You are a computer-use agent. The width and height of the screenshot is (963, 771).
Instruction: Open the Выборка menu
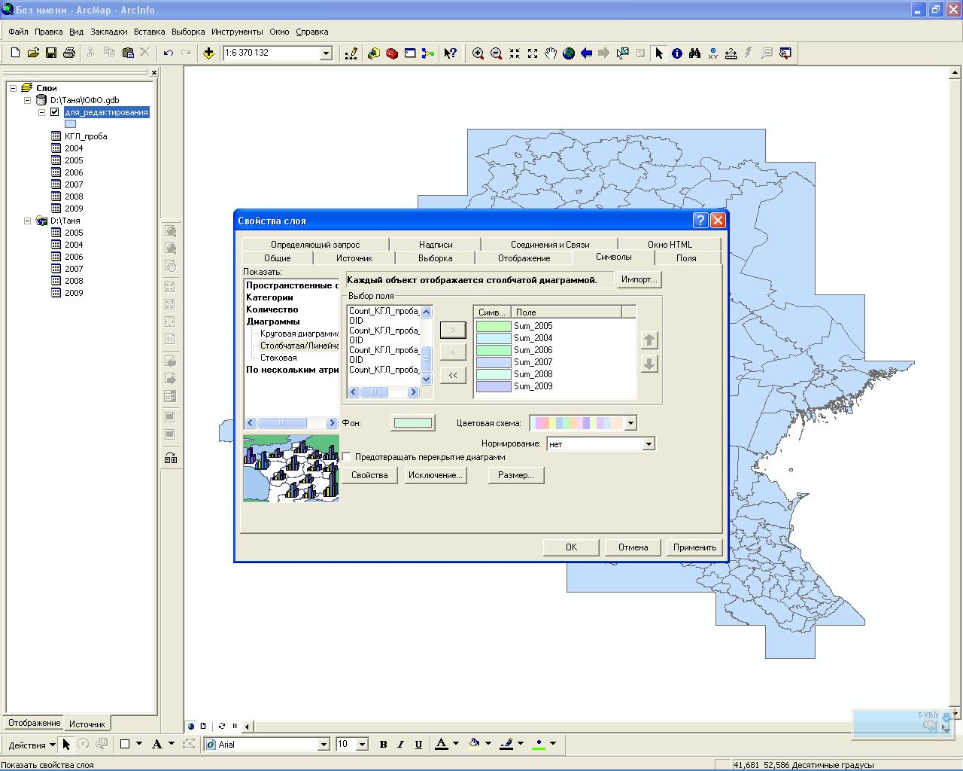point(187,32)
